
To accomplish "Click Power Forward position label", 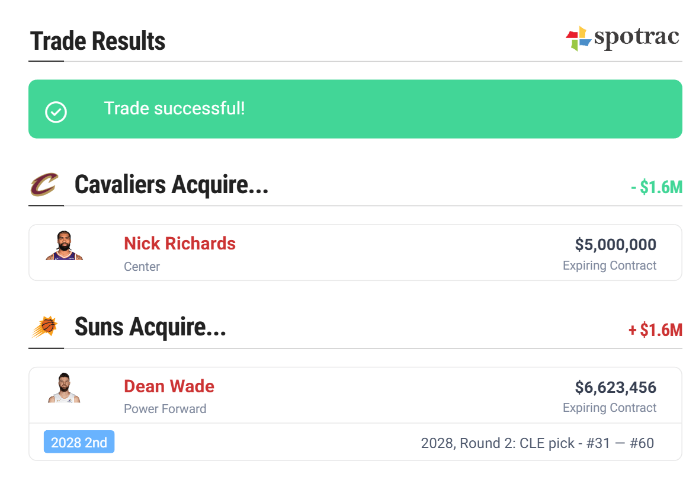I will [x=165, y=409].
